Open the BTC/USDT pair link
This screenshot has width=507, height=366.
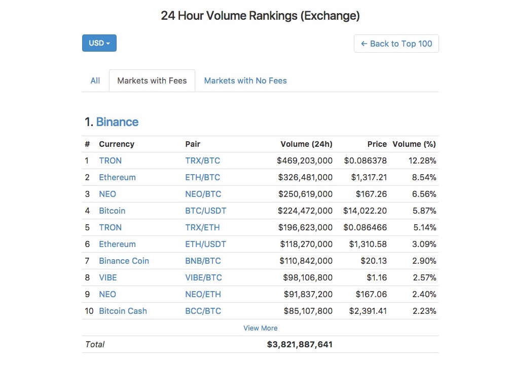click(206, 211)
